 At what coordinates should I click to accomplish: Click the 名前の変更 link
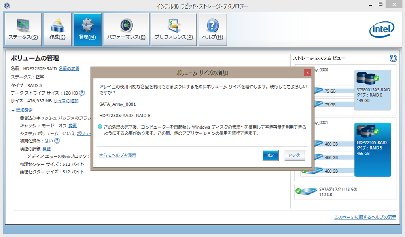pyautogui.click(x=69, y=68)
